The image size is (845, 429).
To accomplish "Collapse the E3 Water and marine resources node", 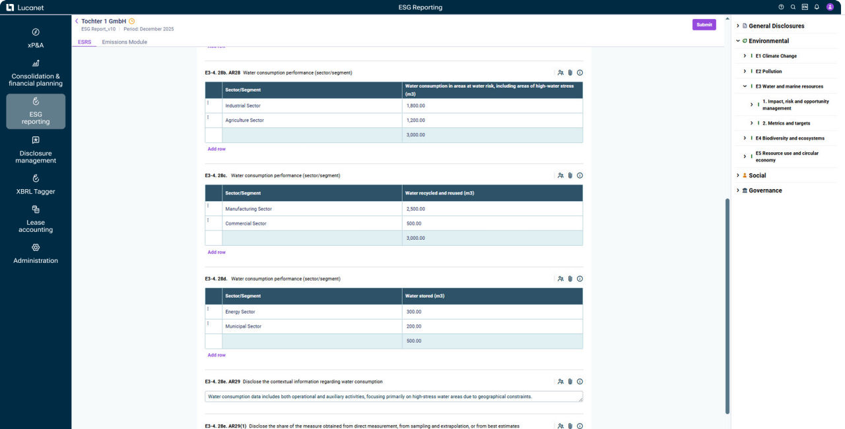I will click(745, 86).
